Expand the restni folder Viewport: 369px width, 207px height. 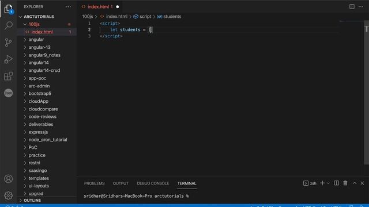[x=35, y=163]
